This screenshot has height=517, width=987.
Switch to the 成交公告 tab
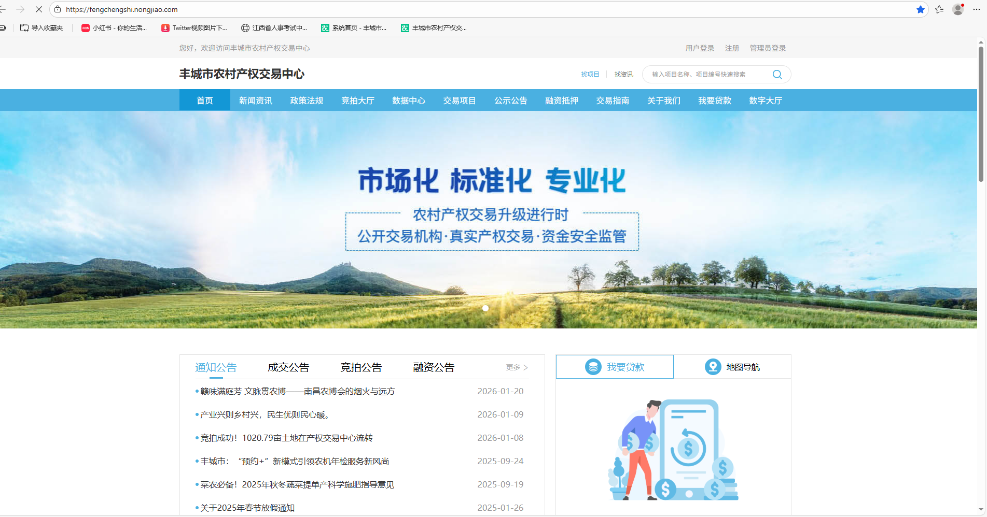coord(288,367)
